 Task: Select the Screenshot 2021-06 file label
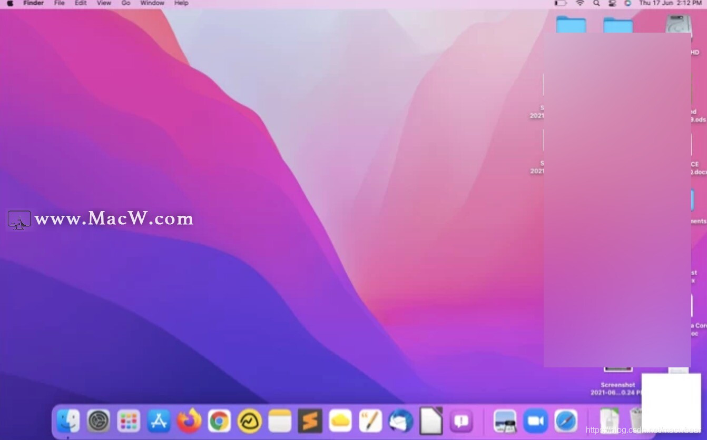coord(617,389)
